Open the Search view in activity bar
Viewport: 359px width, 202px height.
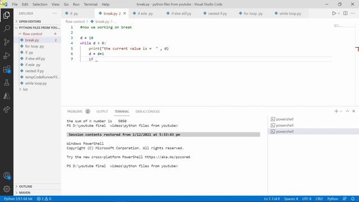[x=7, y=29]
